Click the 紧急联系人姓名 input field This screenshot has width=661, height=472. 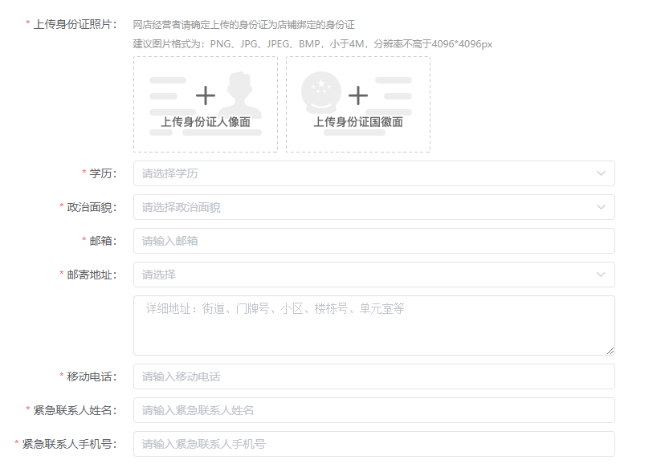[x=373, y=410]
